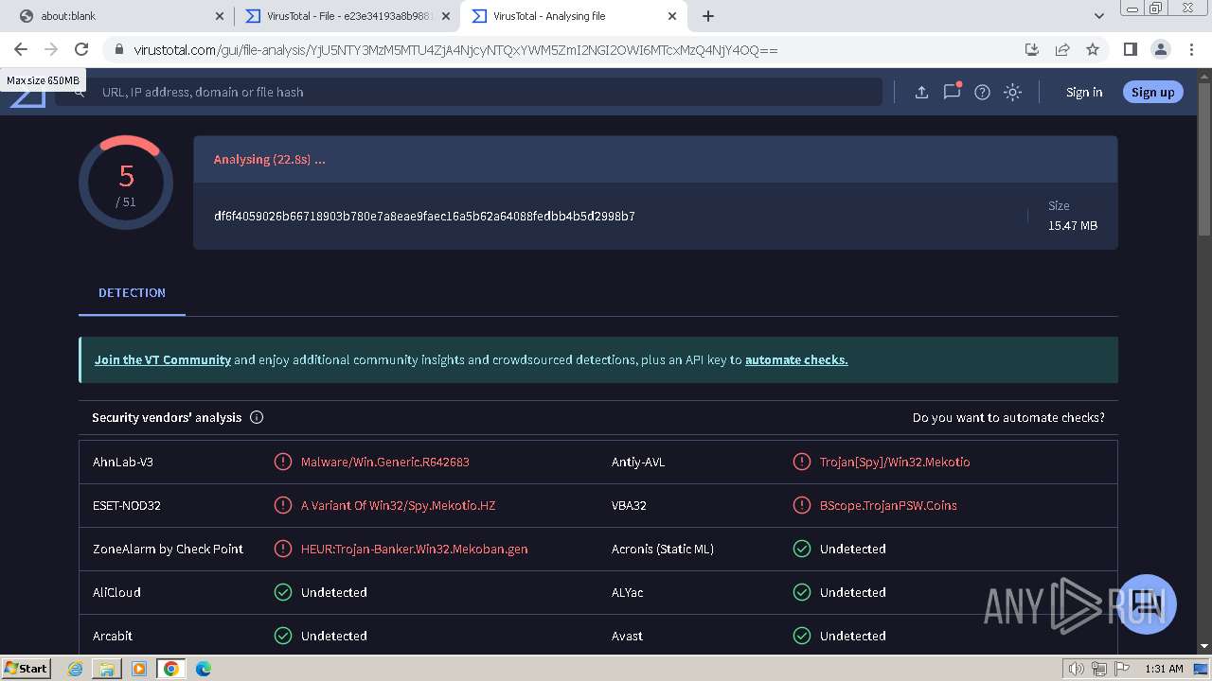The height and width of the screenshot is (681, 1212).
Task: Open the Chrome profile avatar
Action: 1160,49
